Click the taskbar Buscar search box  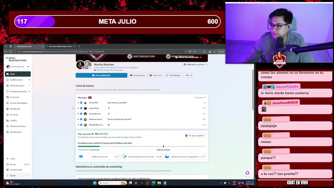(112, 183)
